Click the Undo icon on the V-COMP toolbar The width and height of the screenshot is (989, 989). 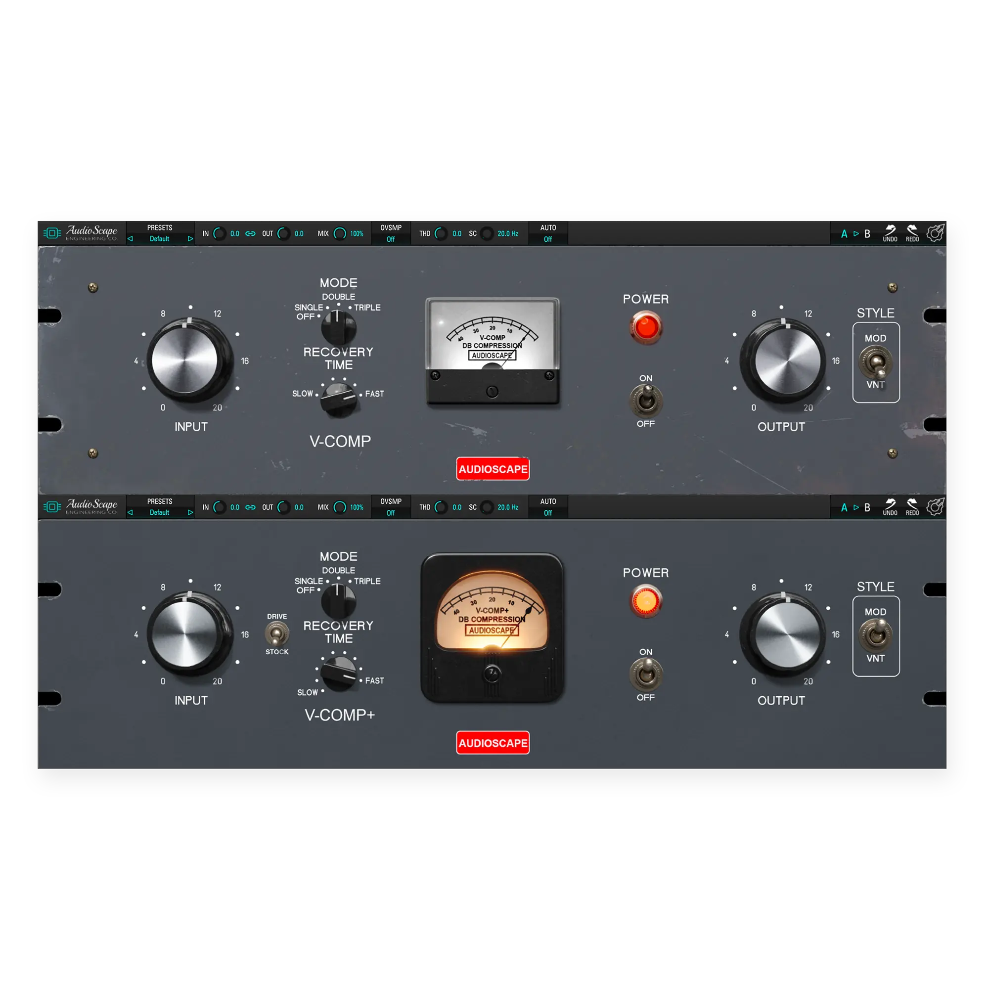pos(891,233)
